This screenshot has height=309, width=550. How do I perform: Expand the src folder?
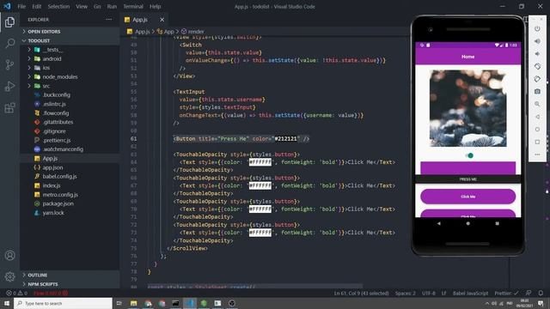click(46, 86)
